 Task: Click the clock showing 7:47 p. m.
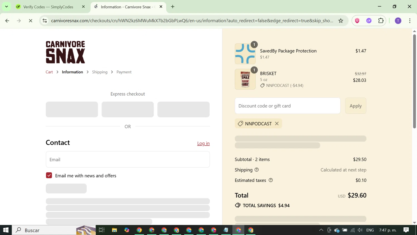coord(388,230)
